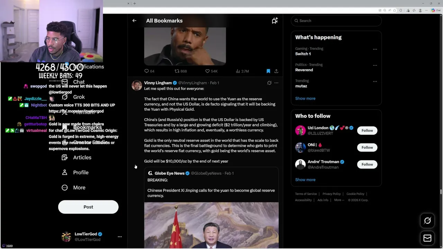Open More in the sidebar
443x249 pixels.
[x=73, y=188]
